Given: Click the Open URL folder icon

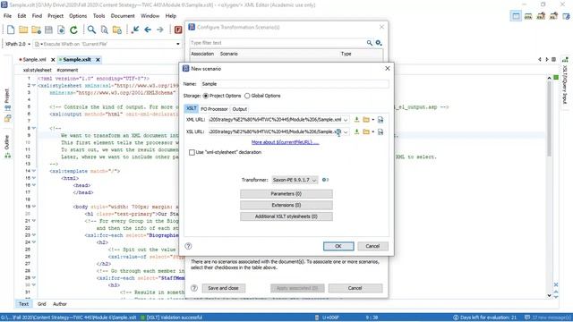Looking at the screenshot, I should pos(36,30).
